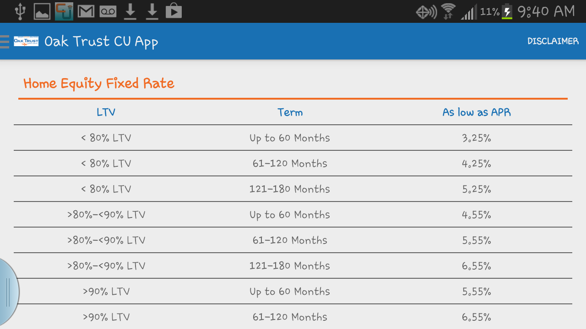The width and height of the screenshot is (586, 329).
Task: Tap the cellular signal bars icon
Action: click(469, 12)
